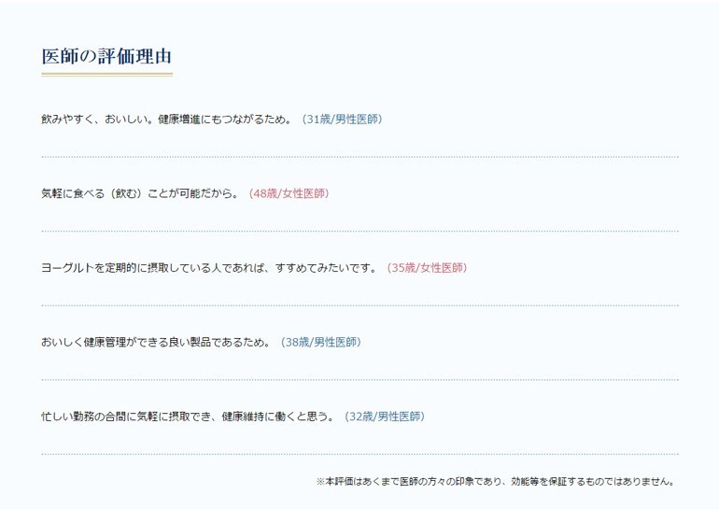Click the label (38歳/男性医師)

[321, 342]
